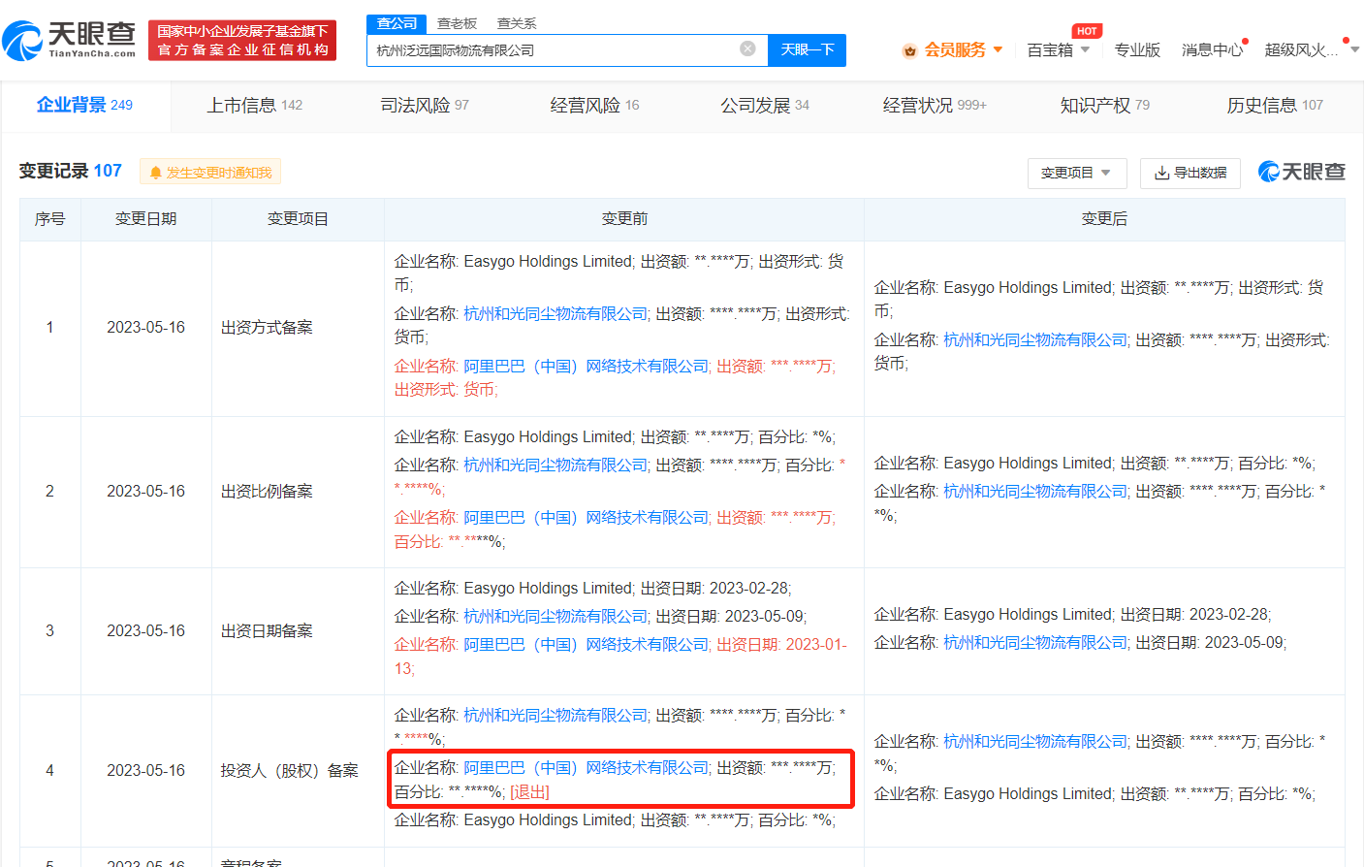Open 杭州和光同尘物流有限公司 link in row 2 变更后
Screen dimensions: 1364x867
click(1035, 491)
